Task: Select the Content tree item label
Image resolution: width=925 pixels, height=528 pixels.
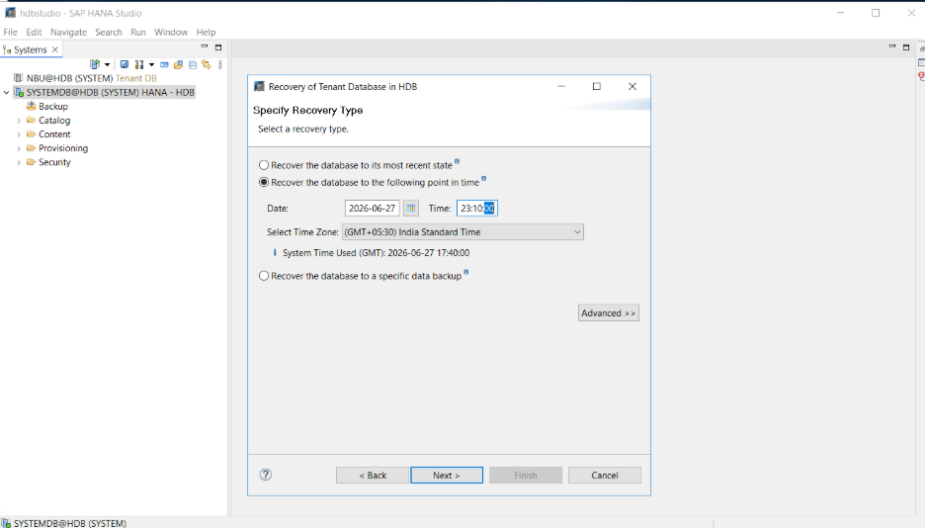Action: point(54,134)
